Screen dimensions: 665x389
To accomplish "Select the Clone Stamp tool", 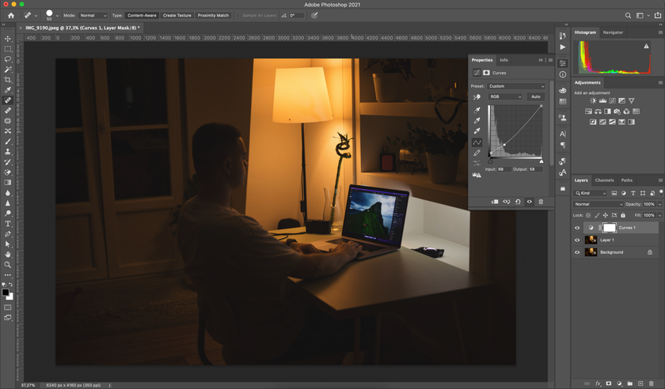I will point(8,151).
